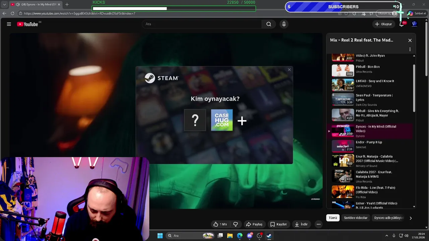The height and width of the screenshot is (241, 429).
Task: Play Enur ft. Natasja - Calabria 2007 video
Action: pyautogui.click(x=371, y=161)
